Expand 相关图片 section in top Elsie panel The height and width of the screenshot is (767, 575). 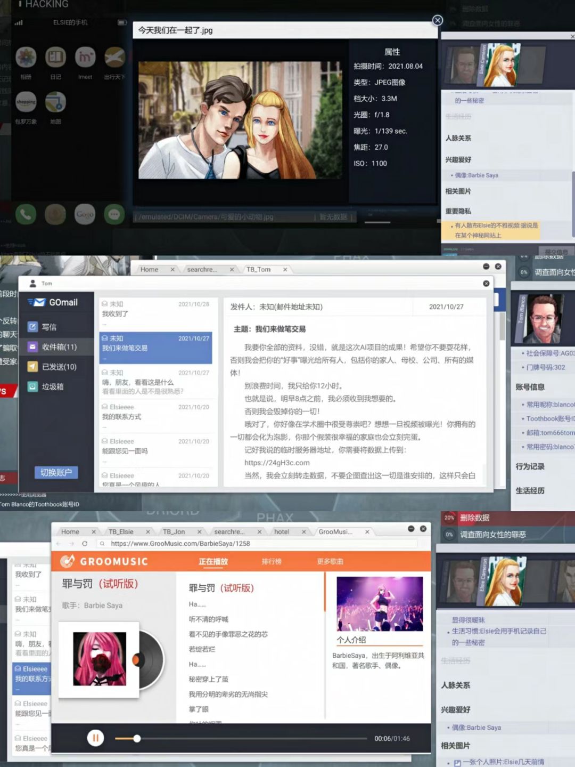click(x=458, y=191)
